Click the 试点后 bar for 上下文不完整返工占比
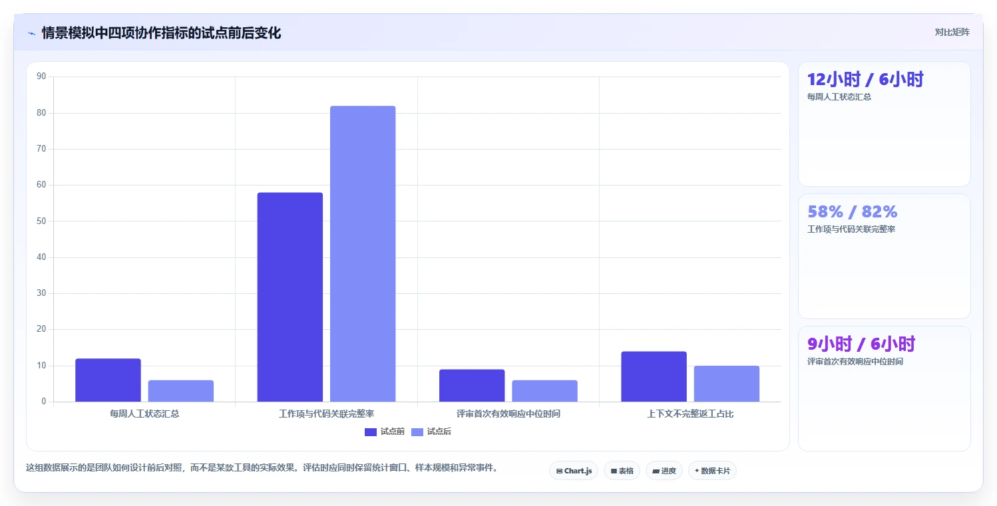This screenshot has height=506, width=997. (x=727, y=384)
